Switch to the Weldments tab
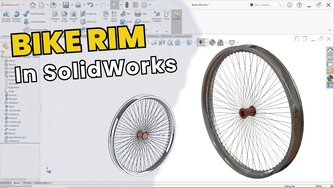334x188 pixels. tap(153, 36)
